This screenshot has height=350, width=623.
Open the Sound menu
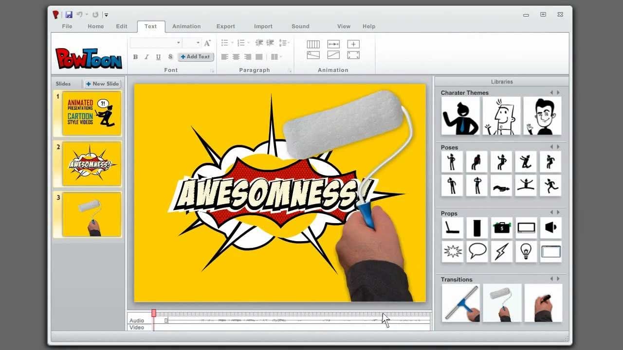click(x=300, y=26)
